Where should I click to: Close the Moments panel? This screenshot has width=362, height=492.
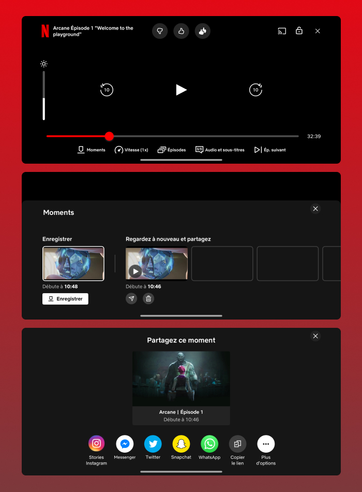pyautogui.click(x=315, y=209)
